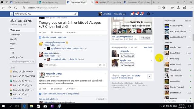The image size is (194, 109).
Task: Add page to favorites star
Action: 164,8
